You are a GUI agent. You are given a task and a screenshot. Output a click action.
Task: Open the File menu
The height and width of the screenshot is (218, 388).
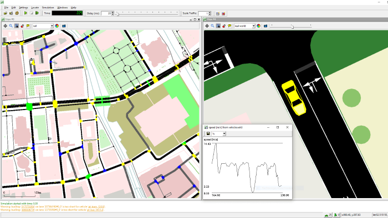6,8
